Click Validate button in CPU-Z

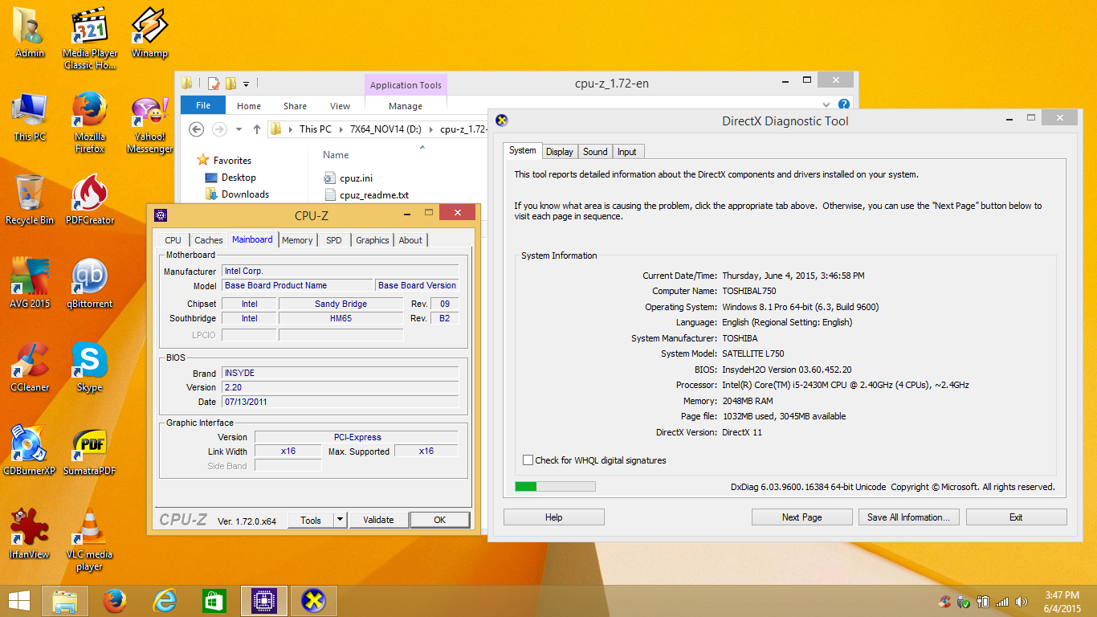(x=378, y=520)
